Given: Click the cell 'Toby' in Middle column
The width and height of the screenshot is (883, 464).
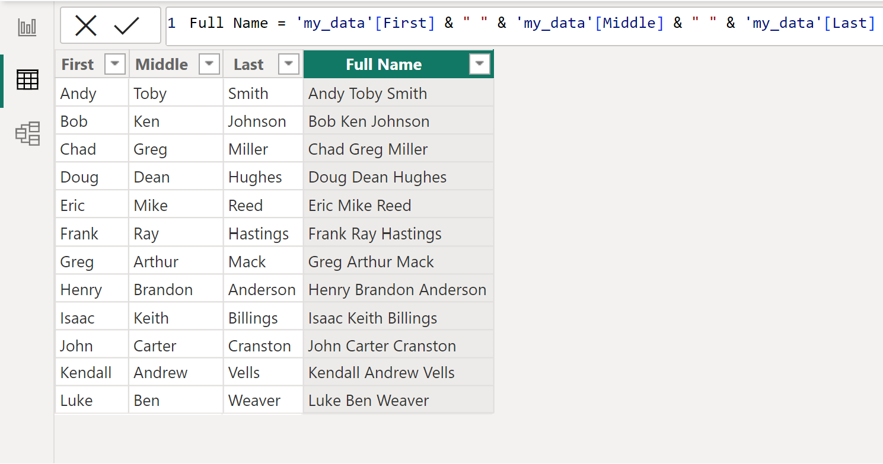Looking at the screenshot, I should (176, 93).
